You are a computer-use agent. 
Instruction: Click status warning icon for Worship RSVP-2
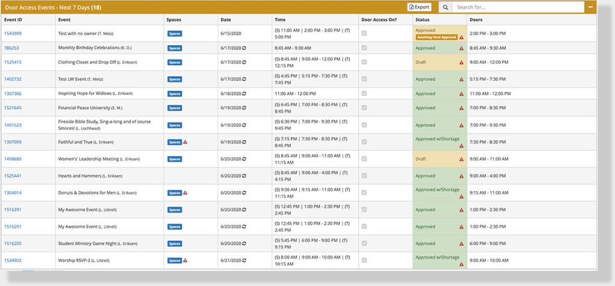pos(462,264)
